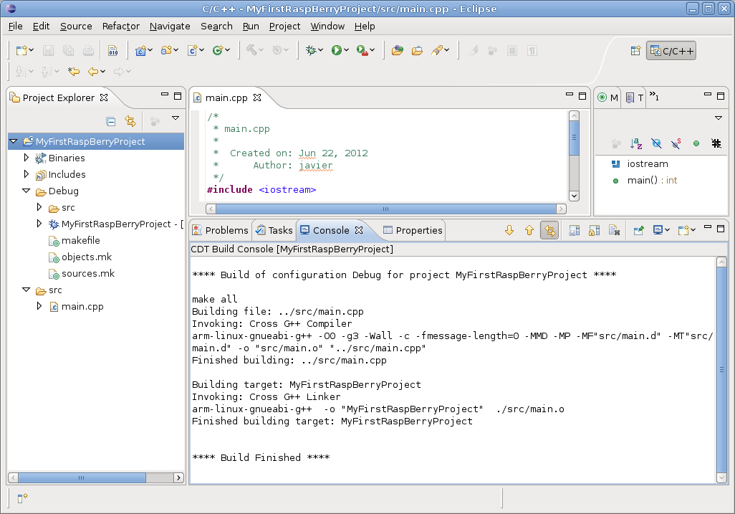Screen dimensions: 735x514
Task: Click the New C++ Project icon
Action: [140, 50]
